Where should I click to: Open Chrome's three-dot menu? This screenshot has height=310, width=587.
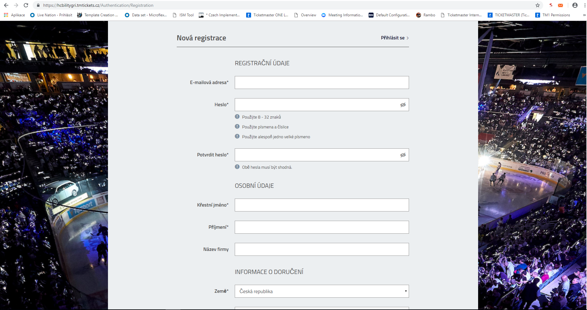(x=585, y=5)
